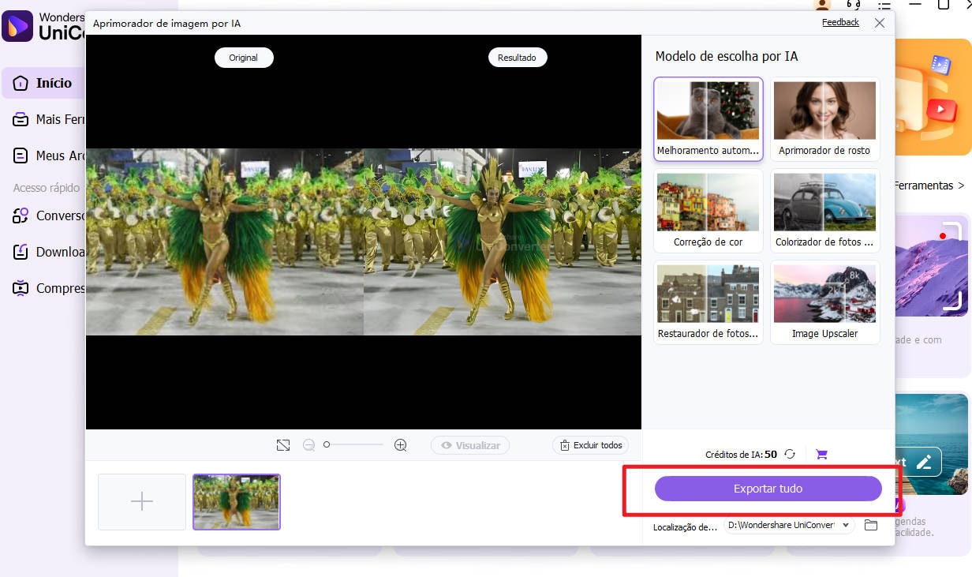Open the Conversor sidebar item
Screen dimensions: 972x577
coord(48,215)
